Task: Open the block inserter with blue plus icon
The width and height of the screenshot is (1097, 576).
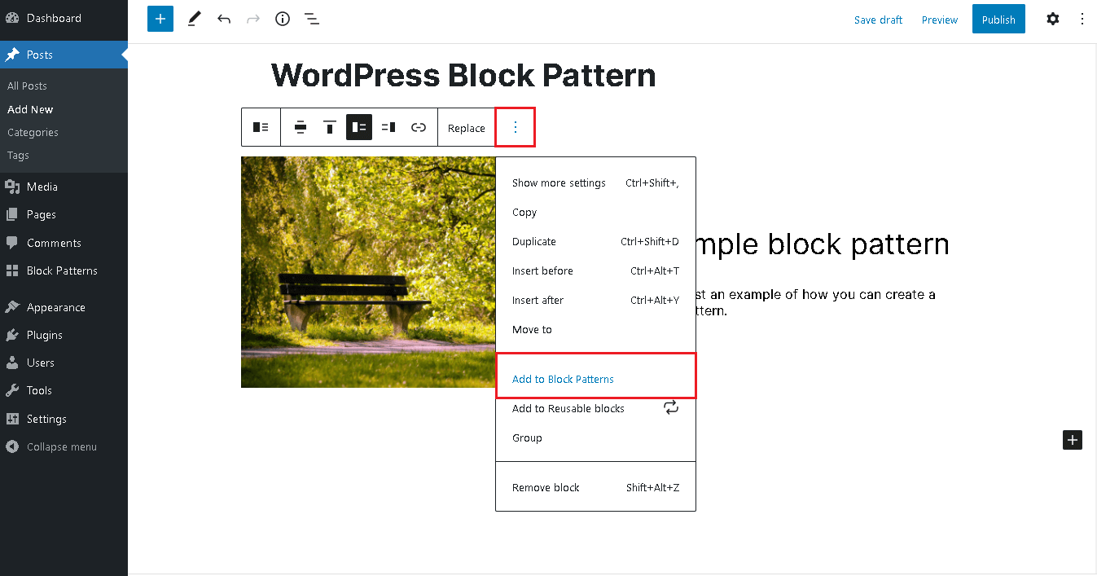Action: tap(160, 18)
